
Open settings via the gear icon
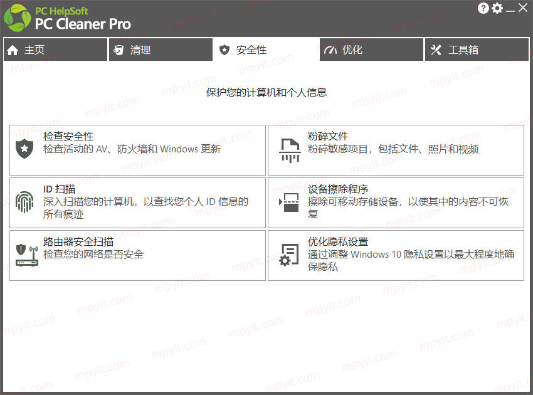(497, 8)
